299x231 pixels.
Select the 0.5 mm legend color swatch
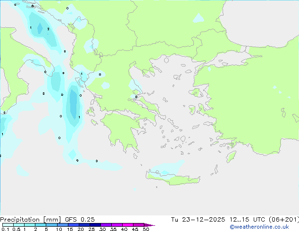19,225
